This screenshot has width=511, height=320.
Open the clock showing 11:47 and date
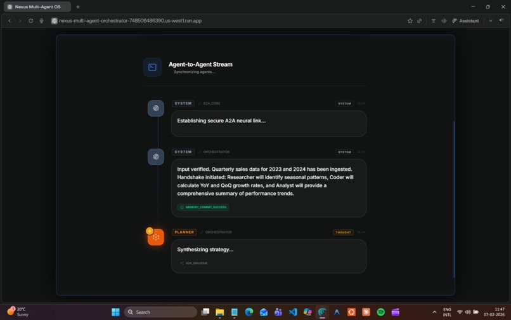coord(494,312)
